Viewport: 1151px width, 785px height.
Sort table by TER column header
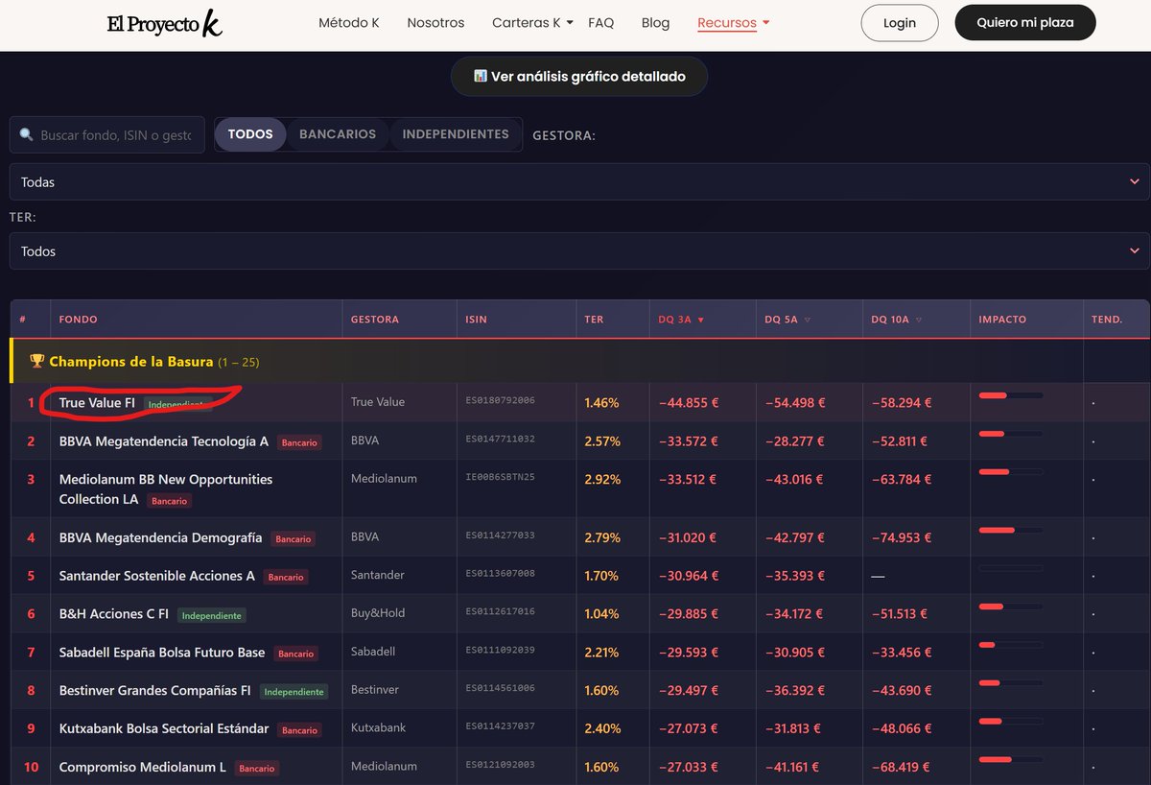click(x=594, y=320)
